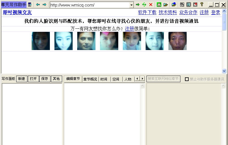
Task: Click the 写作面板 label
Action: (8, 79)
